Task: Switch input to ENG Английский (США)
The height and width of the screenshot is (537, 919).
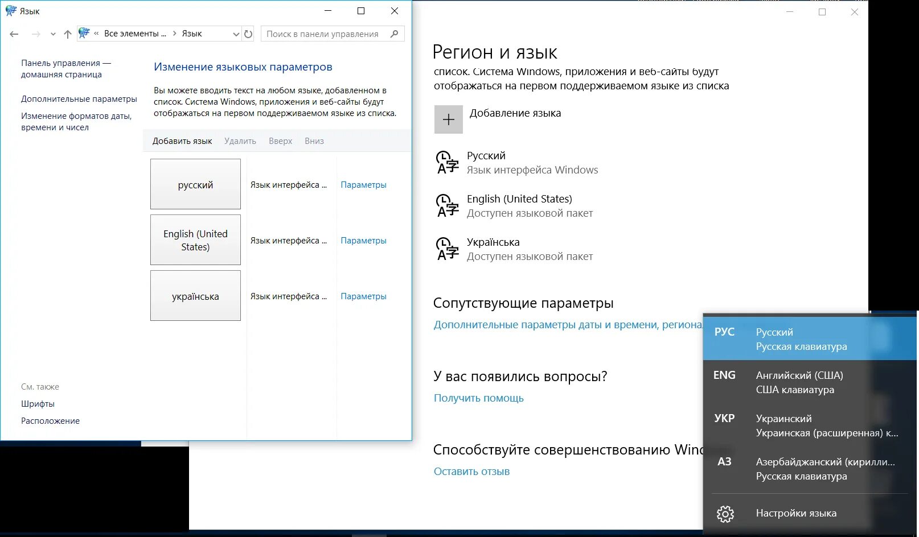Action: click(810, 382)
